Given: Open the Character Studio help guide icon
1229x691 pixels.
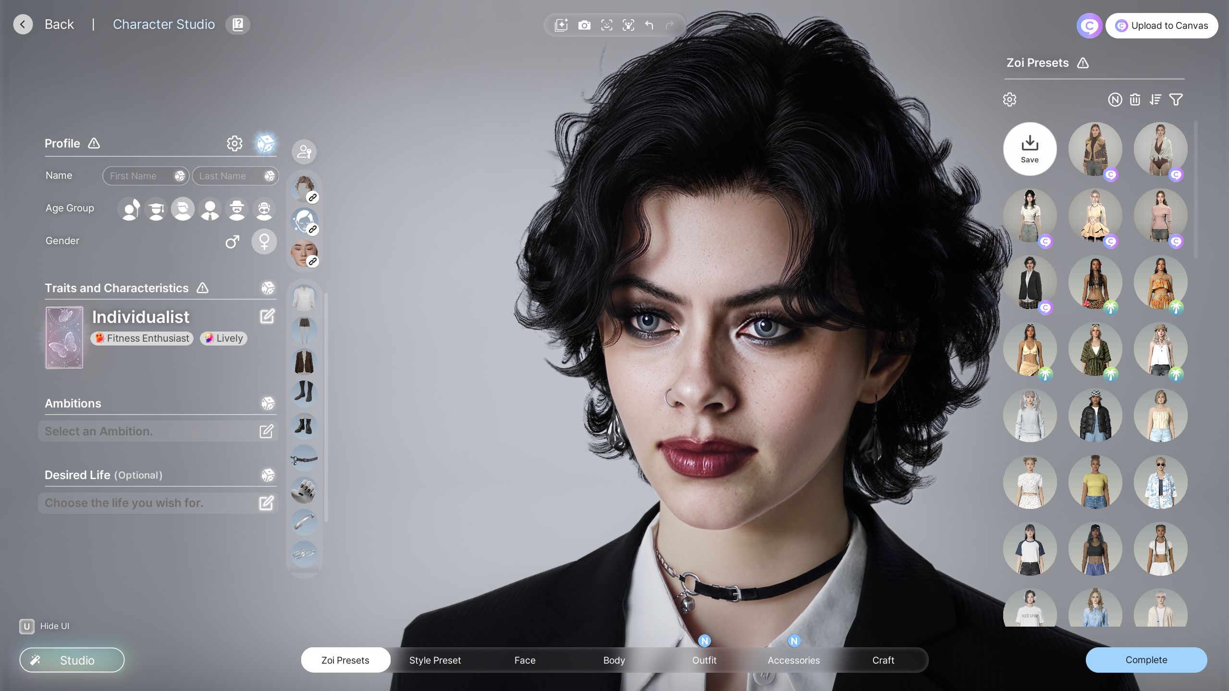Looking at the screenshot, I should click(x=238, y=25).
